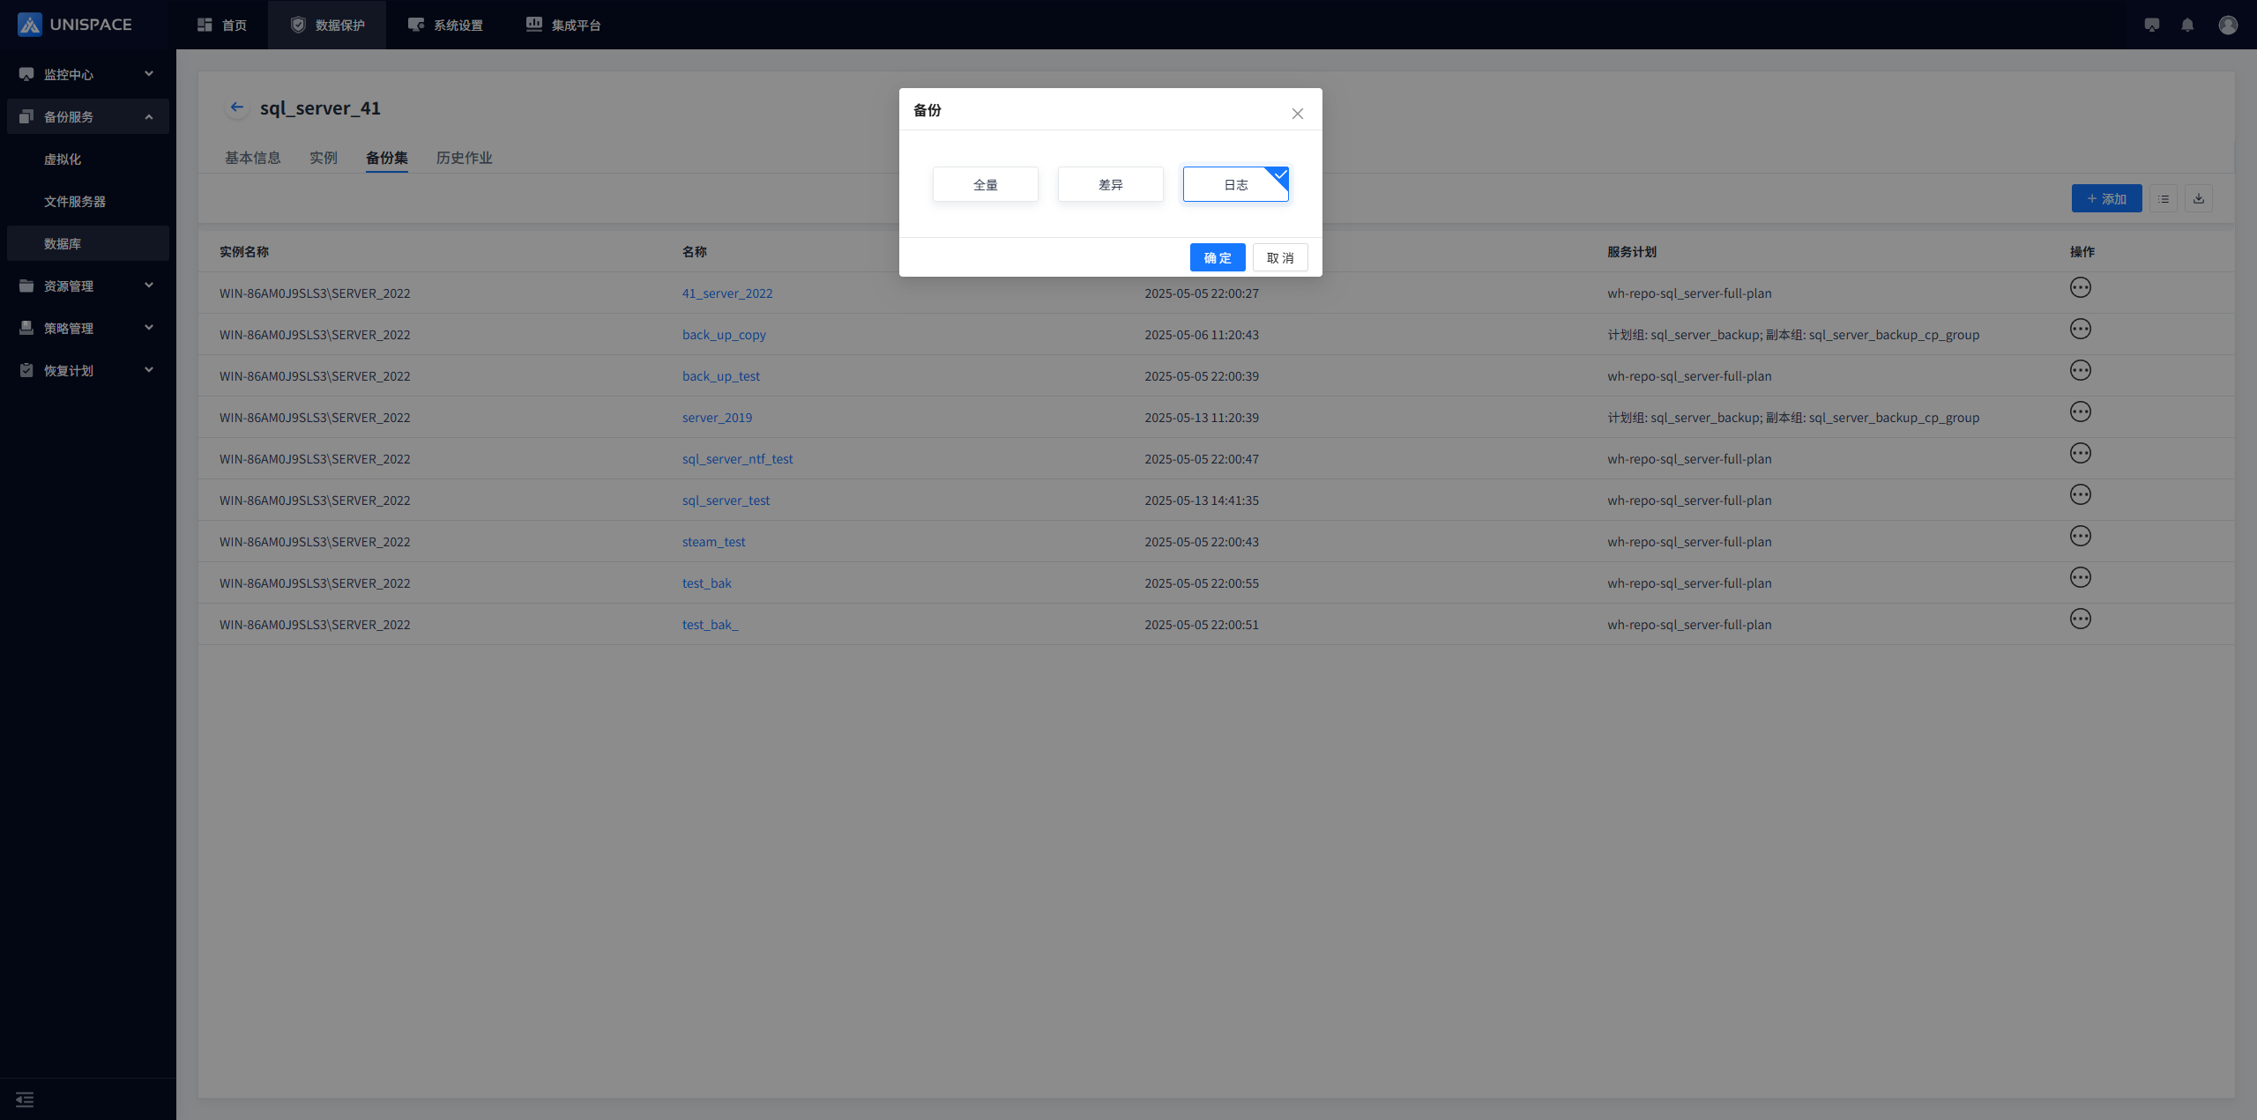This screenshot has width=2257, height=1120.
Task: Open operations menu for 41_server_2022 row
Action: pyautogui.click(x=2080, y=288)
